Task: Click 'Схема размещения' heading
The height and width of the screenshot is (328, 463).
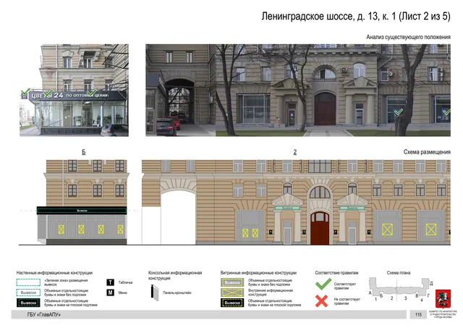Action: pyautogui.click(x=427, y=152)
